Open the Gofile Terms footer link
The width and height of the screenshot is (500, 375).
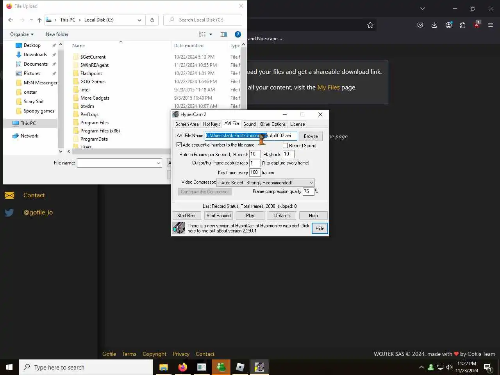(129, 354)
